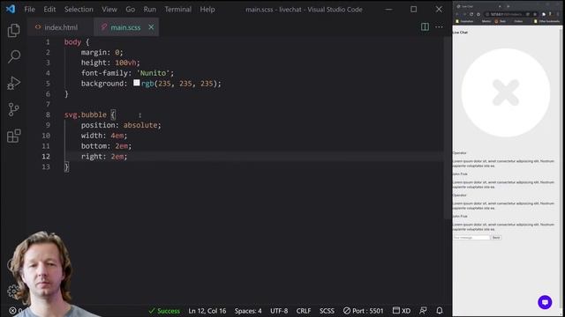Click the Port : 5501 status item
Image resolution: width=565 pixels, height=317 pixels.
363,311
